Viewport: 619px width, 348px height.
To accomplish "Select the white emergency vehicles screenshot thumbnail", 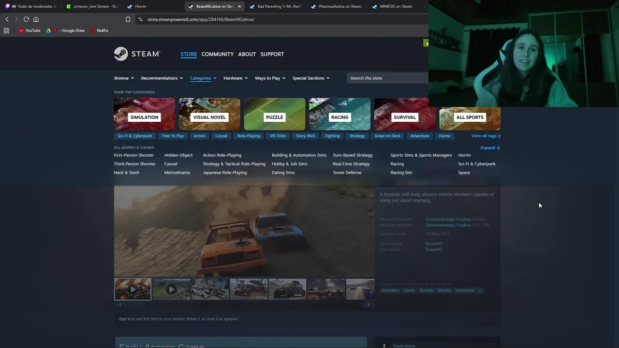I will point(210,289).
